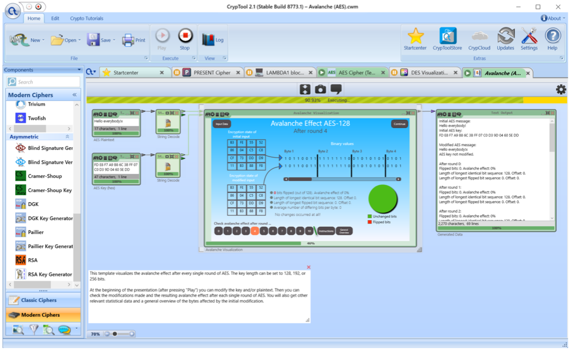Close the template description panel
This screenshot has width=569, height=350.
pos(308,267)
